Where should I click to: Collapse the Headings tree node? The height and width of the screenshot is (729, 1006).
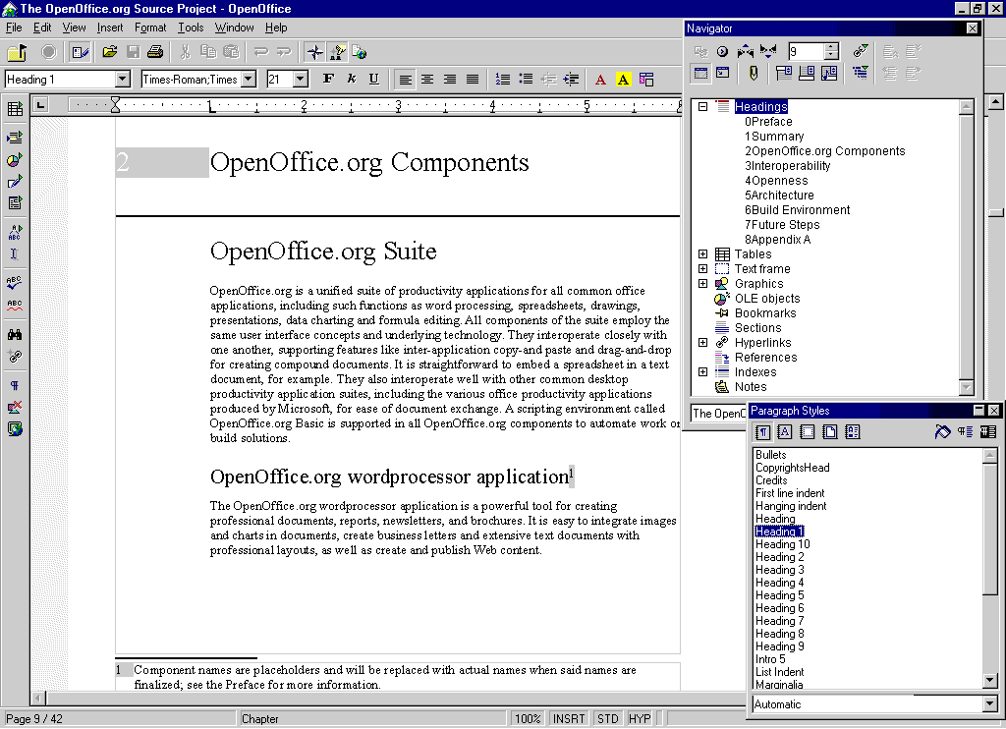(703, 106)
